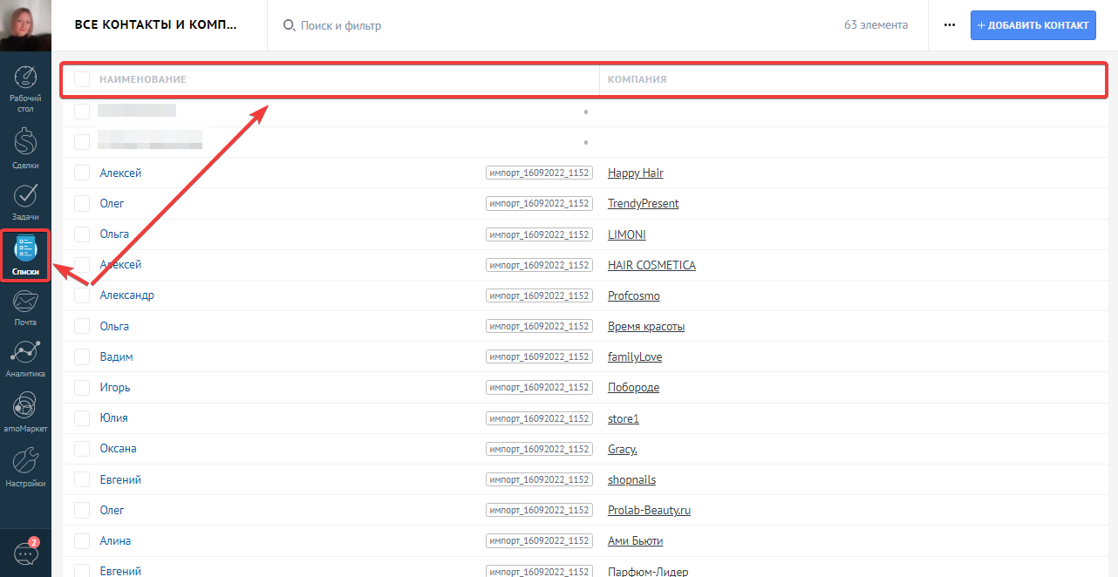Tick the select-all checkbox beside НАИМЕНОВАНИЕ

coord(82,79)
